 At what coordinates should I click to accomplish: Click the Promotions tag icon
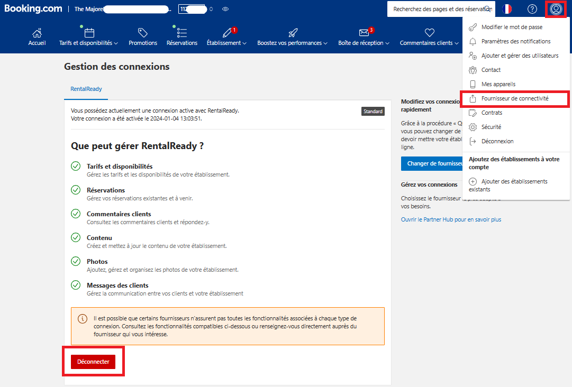[143, 33]
